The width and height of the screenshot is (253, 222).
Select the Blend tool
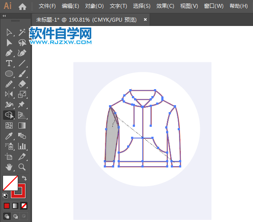[22, 136]
